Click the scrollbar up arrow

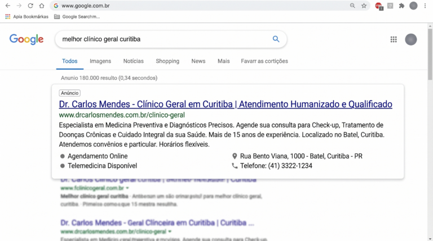[430, 26]
